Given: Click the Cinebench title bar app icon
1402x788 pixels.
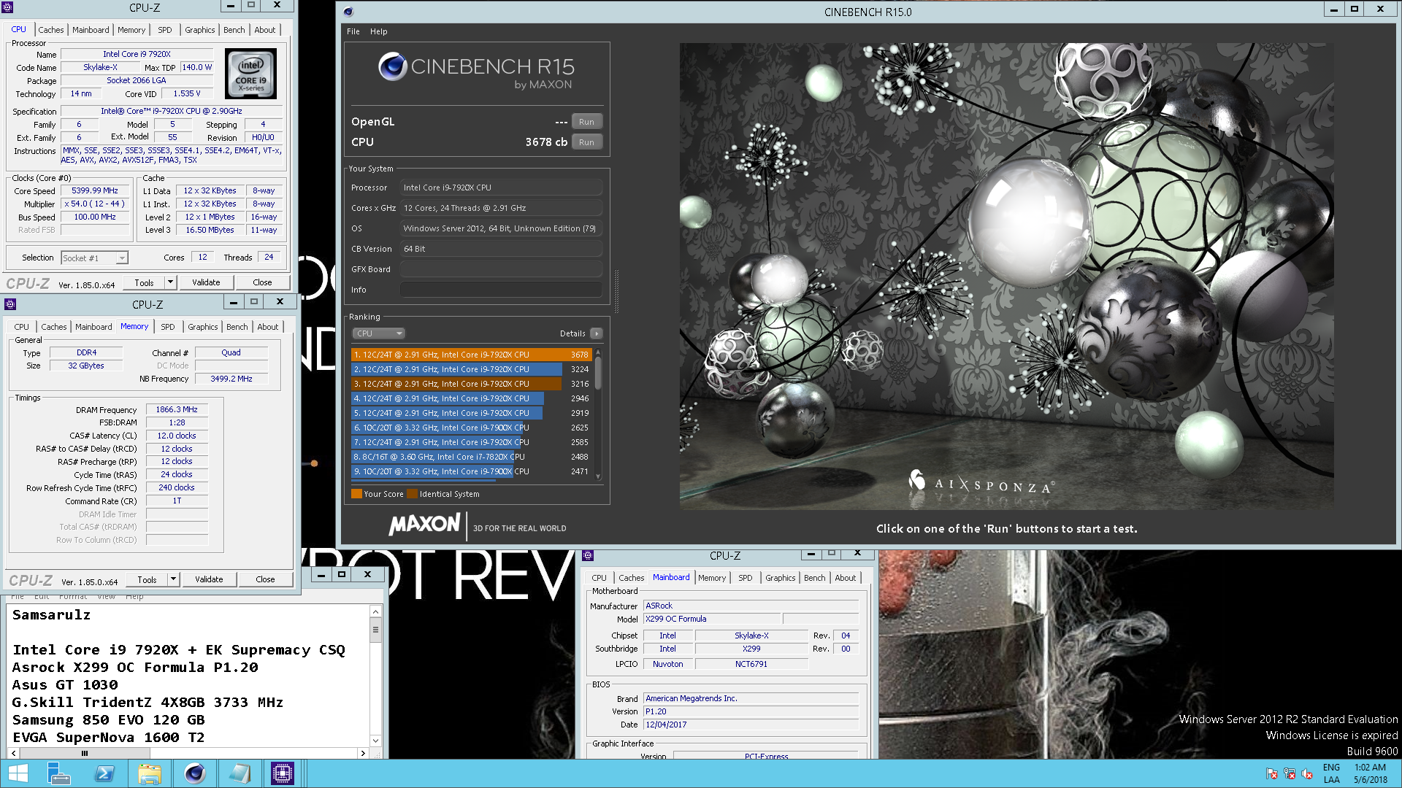Looking at the screenshot, I should point(348,12).
